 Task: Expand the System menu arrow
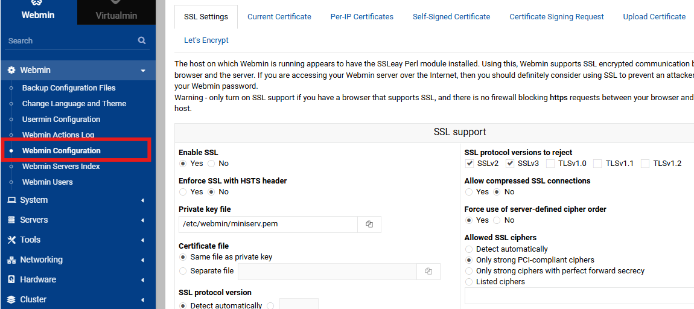pyautogui.click(x=143, y=200)
